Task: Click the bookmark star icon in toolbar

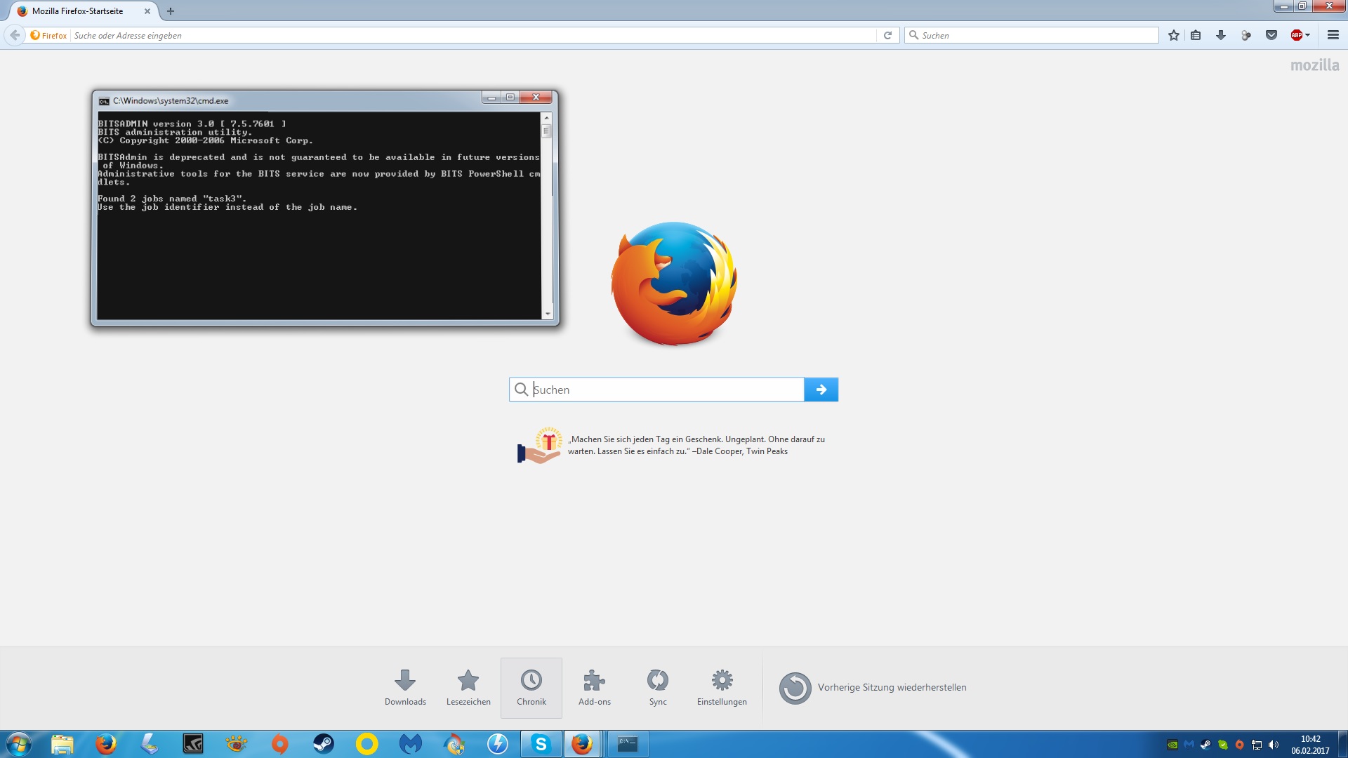Action: 1173,35
